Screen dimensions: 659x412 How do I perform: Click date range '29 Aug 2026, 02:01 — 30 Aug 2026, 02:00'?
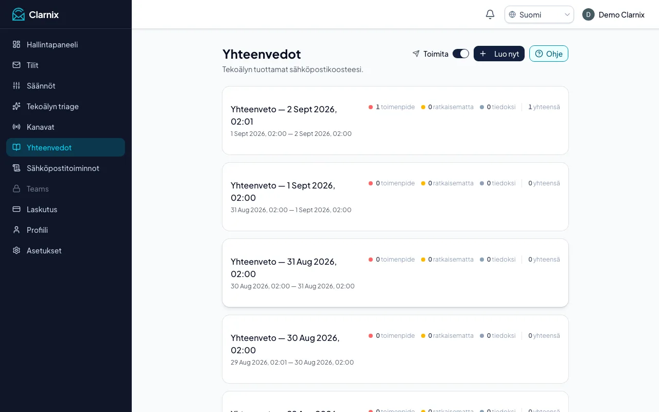click(292, 363)
